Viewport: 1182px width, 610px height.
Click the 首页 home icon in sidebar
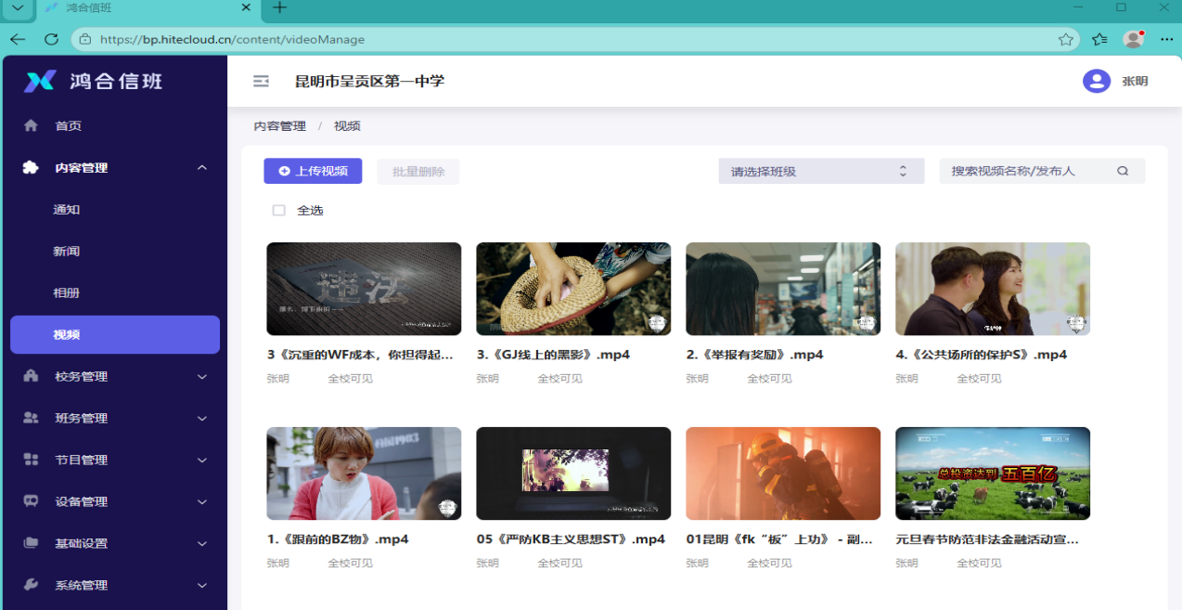point(30,124)
